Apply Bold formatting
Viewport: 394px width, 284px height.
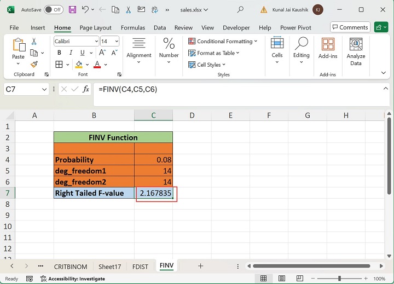[x=59, y=53]
